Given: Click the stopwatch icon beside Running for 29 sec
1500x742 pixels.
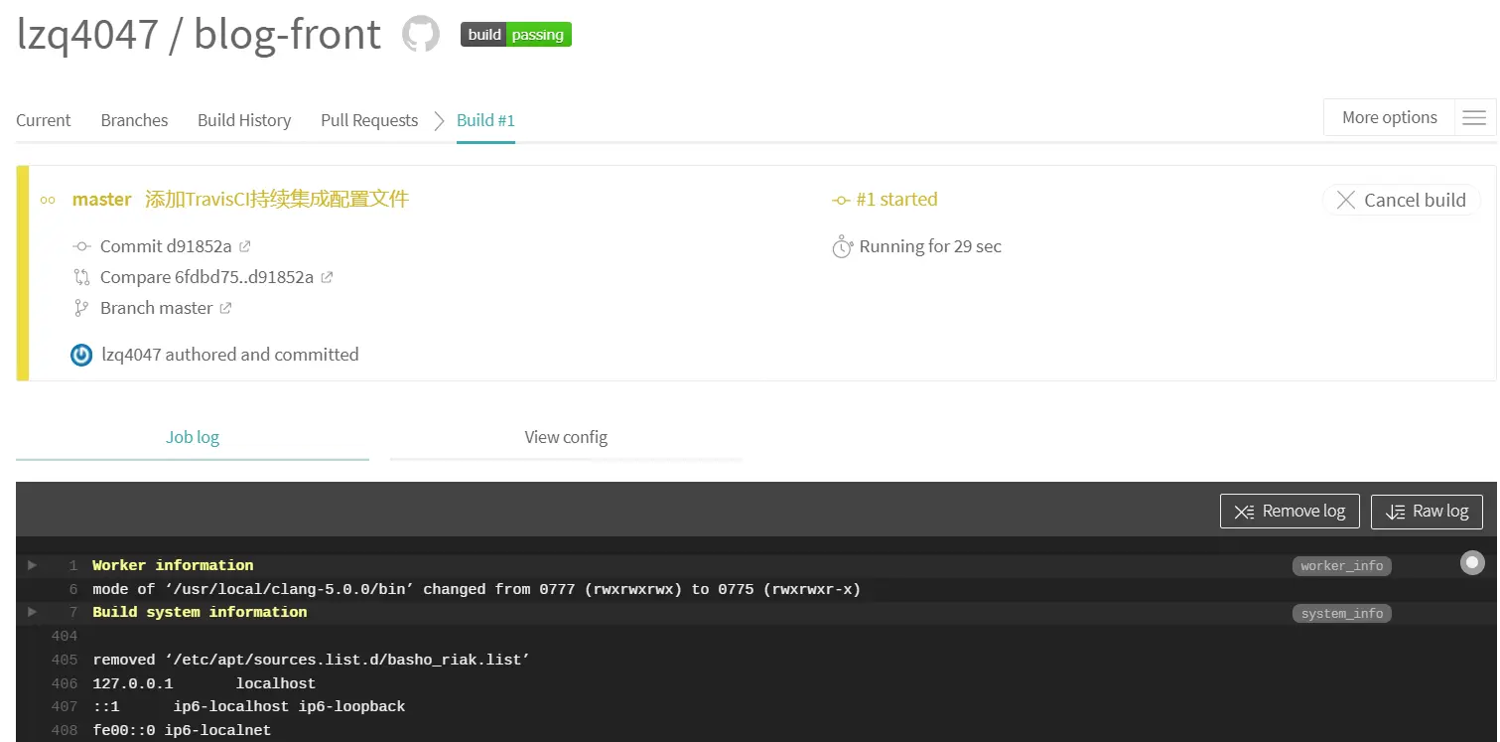Looking at the screenshot, I should tap(842, 246).
